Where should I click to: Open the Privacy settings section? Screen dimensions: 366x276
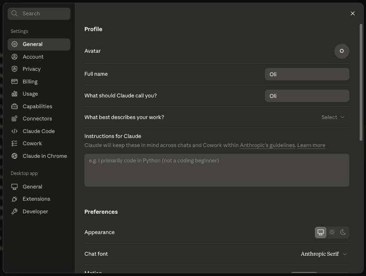click(x=39, y=69)
